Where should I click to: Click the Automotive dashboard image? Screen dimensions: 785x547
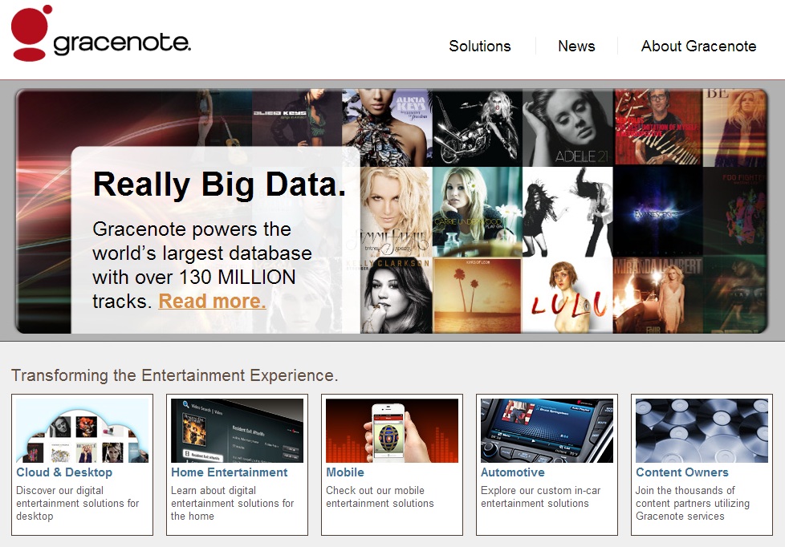click(x=547, y=431)
